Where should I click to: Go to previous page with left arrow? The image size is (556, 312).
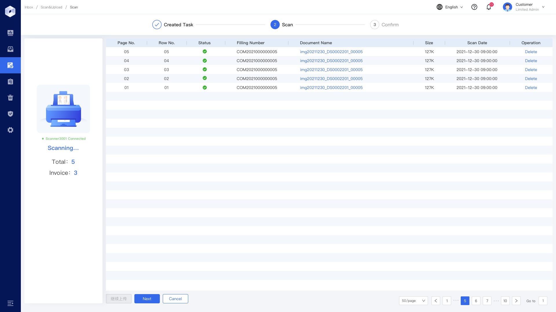[x=436, y=301]
